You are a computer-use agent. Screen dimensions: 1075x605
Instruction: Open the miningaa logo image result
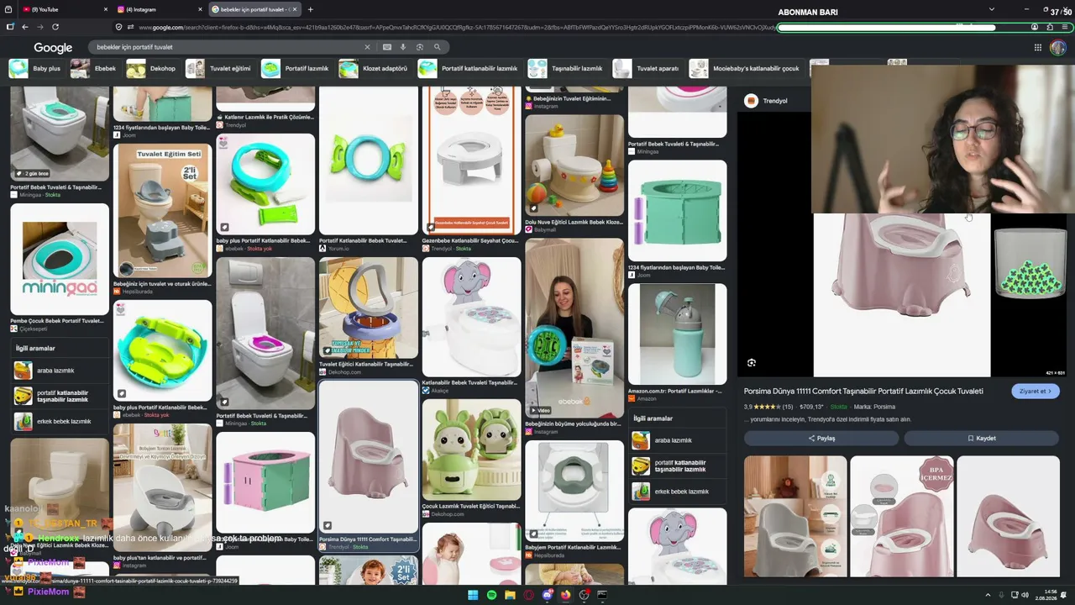(x=60, y=259)
